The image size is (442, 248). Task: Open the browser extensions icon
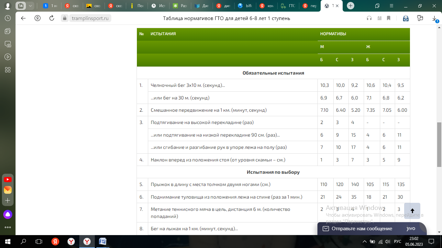pyautogui.click(x=420, y=18)
